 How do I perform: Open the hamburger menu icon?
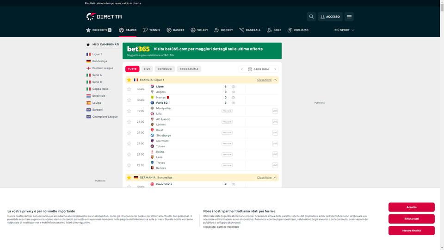click(349, 17)
